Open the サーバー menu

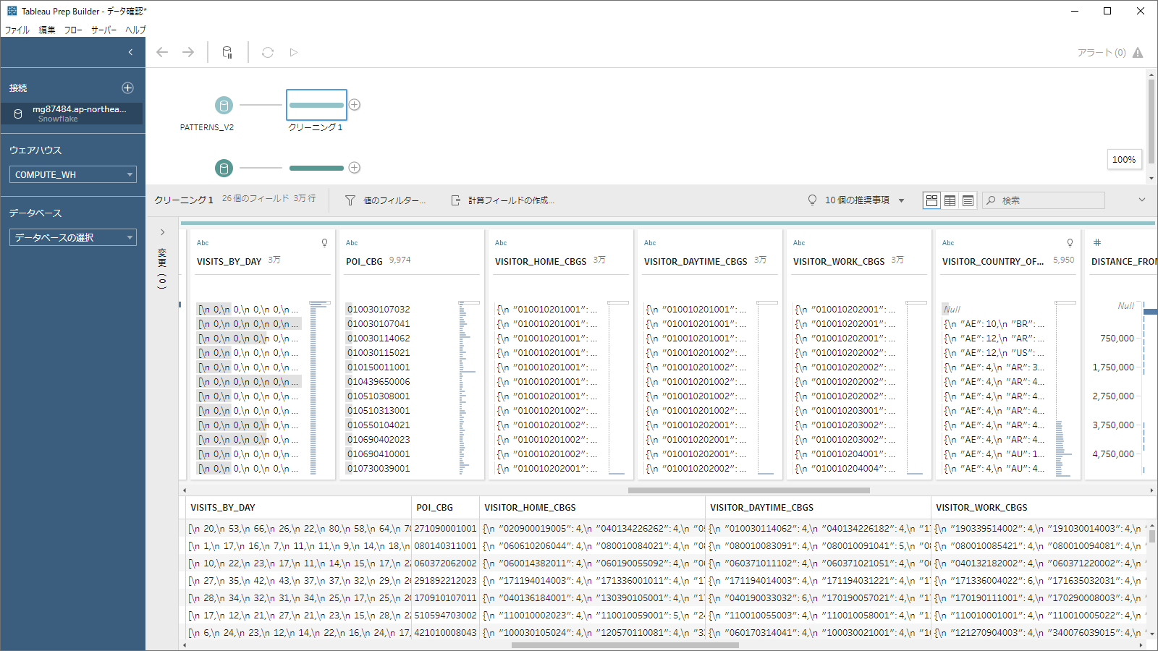pos(103,30)
